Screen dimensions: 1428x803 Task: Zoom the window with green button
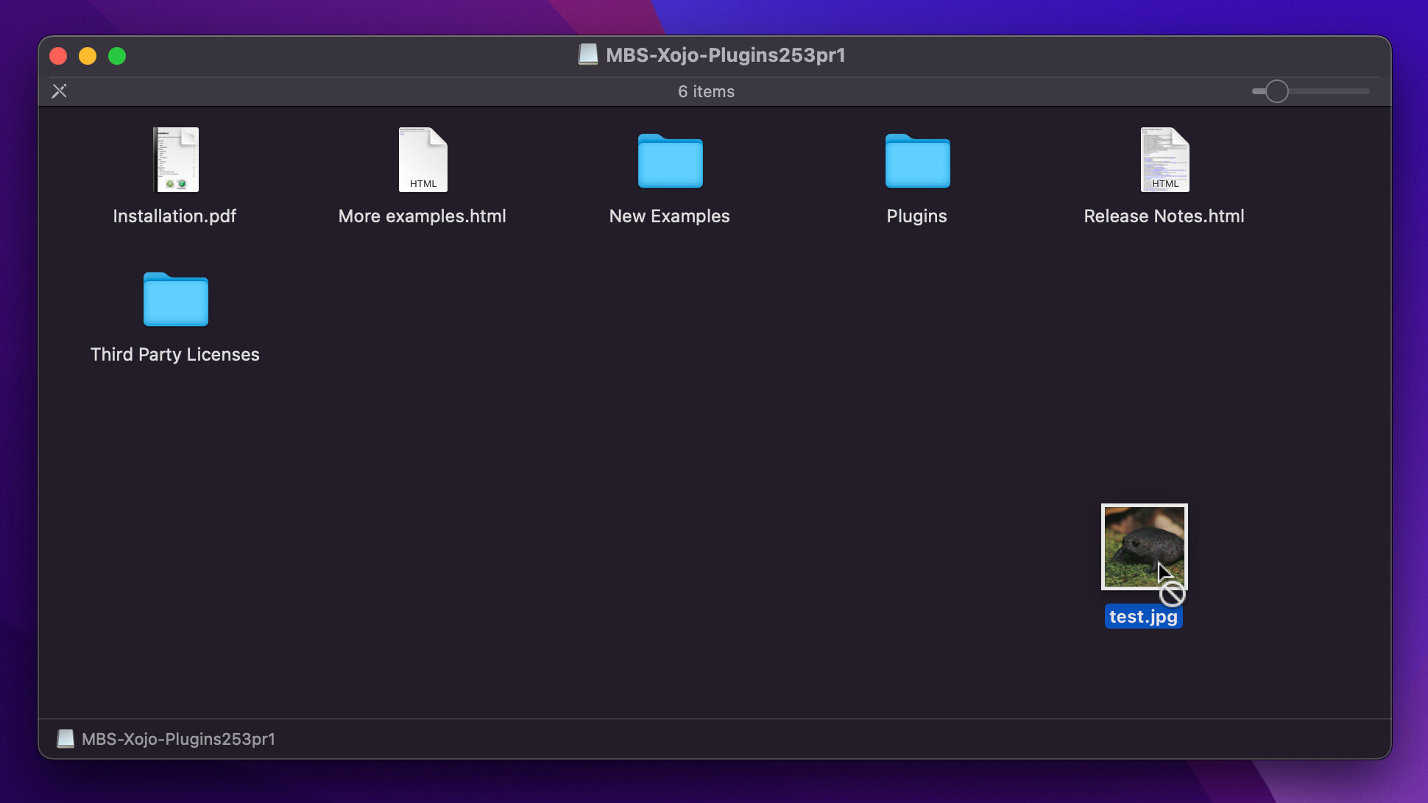[117, 56]
